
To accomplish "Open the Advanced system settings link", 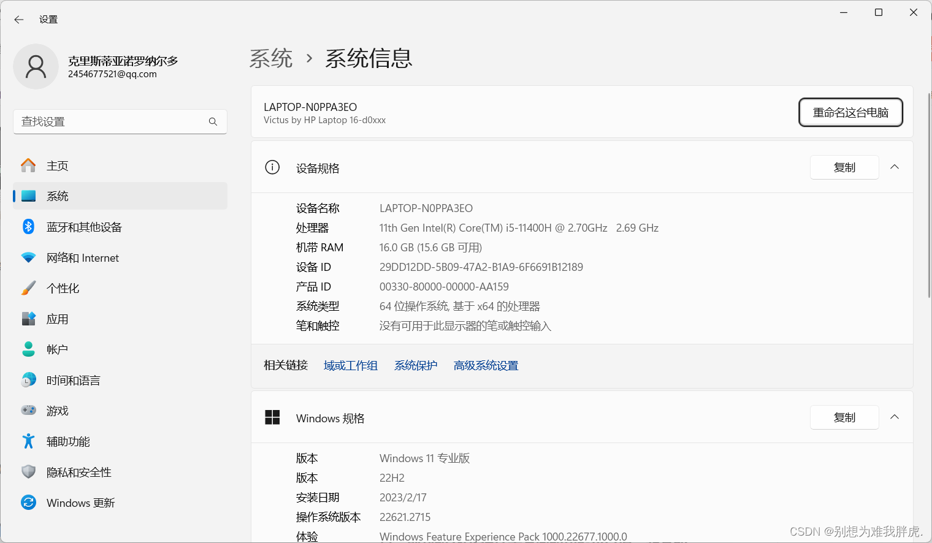I will tap(486, 365).
